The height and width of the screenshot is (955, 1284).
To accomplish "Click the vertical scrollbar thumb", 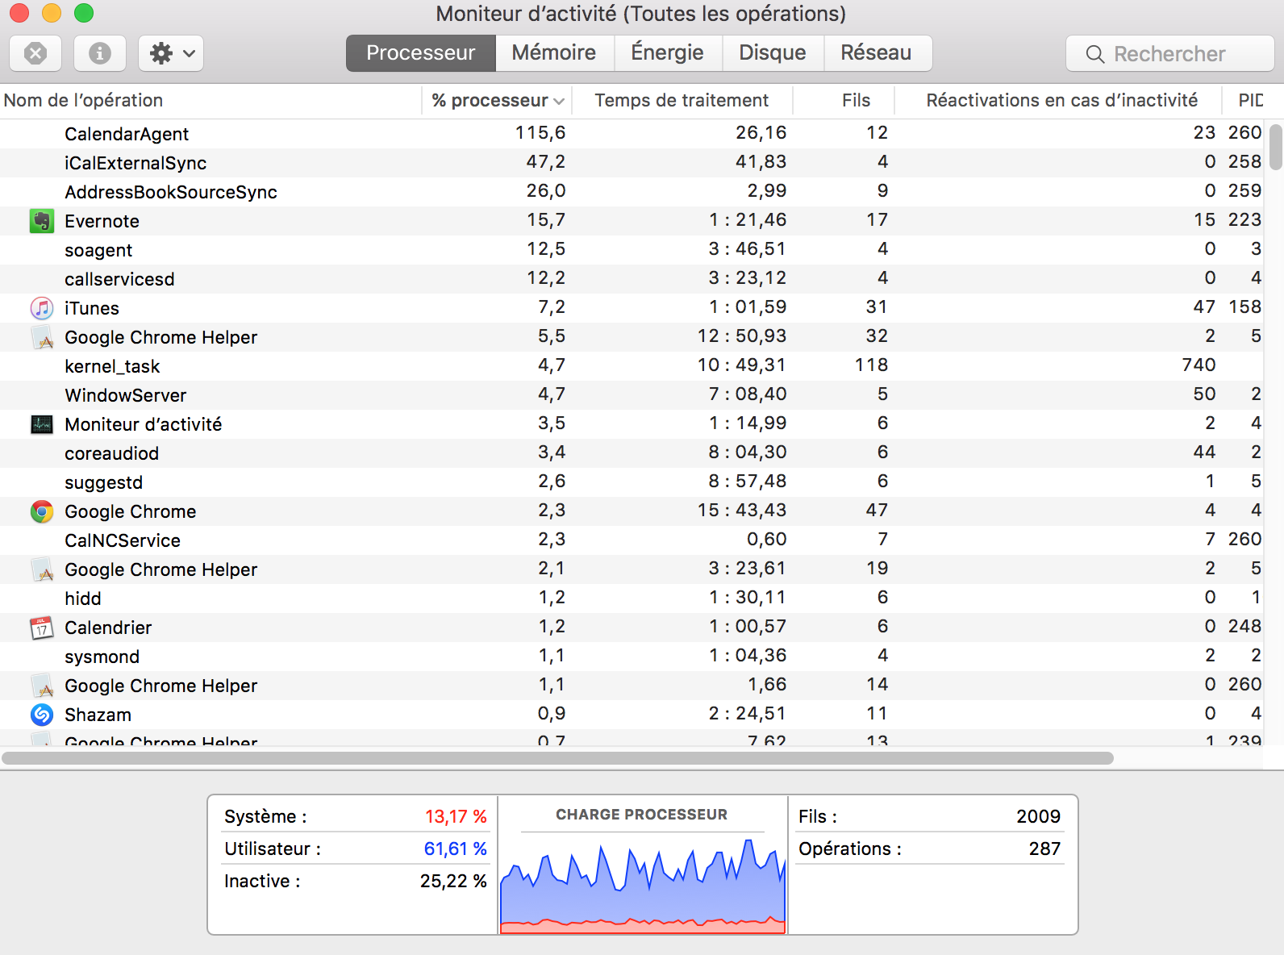I will (1275, 147).
